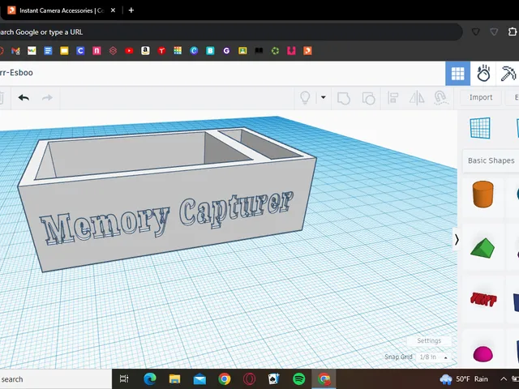The height and width of the screenshot is (389, 519).
Task: Open the workplane Settings button
Action: pyautogui.click(x=429, y=340)
